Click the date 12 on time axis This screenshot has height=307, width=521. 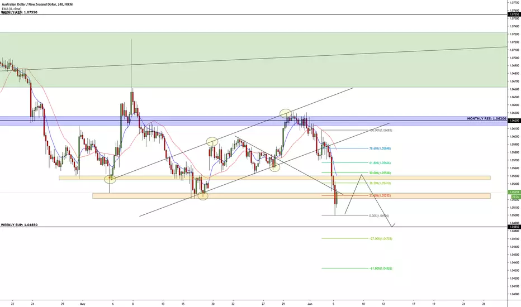[383, 303]
